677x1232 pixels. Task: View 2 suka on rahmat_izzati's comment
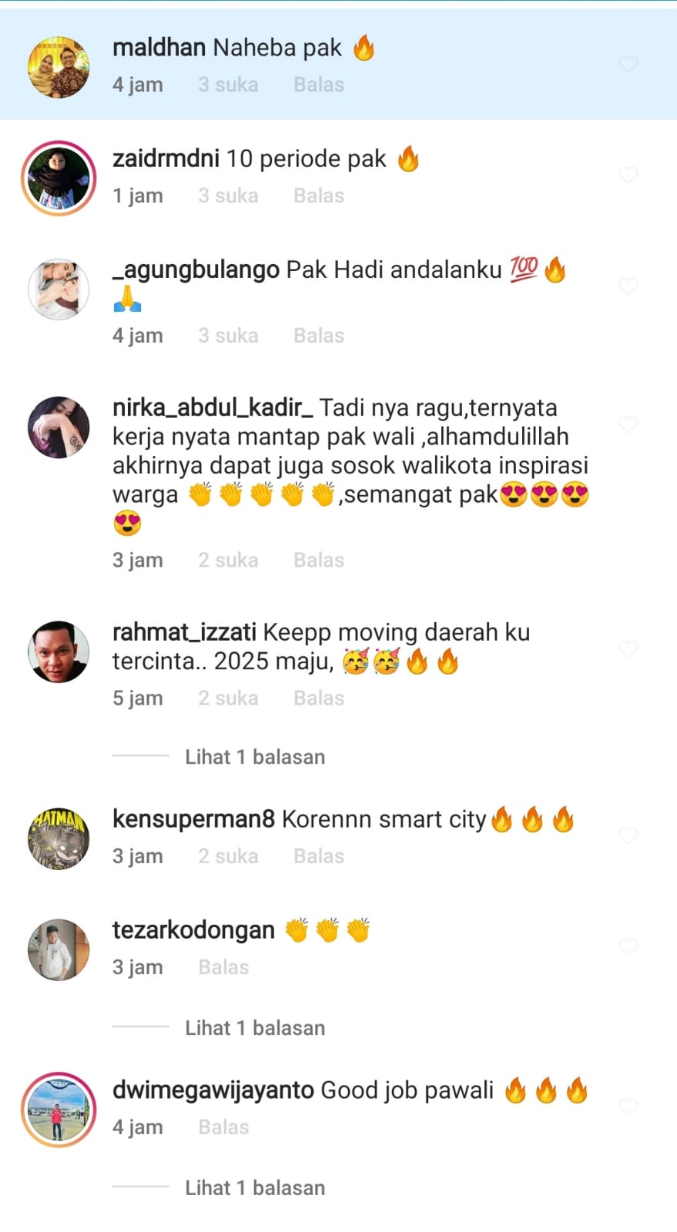(x=228, y=698)
